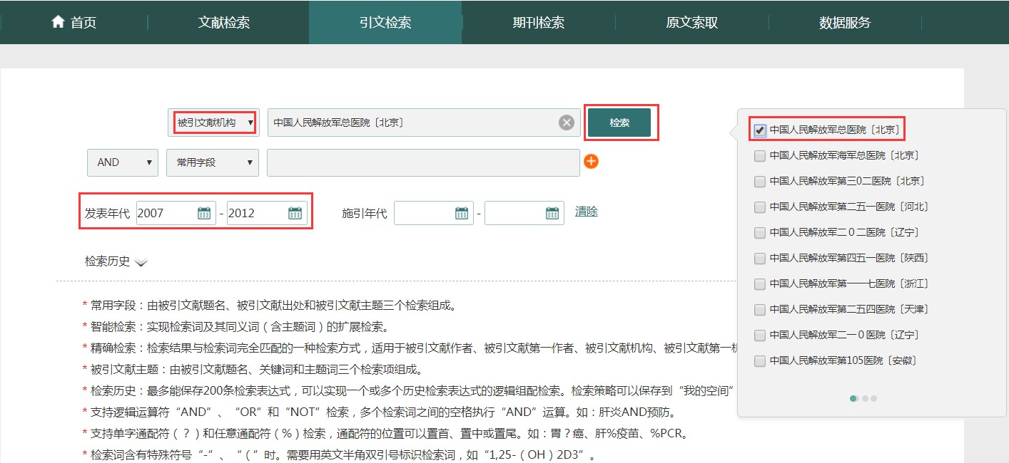
Task: Open calendar for 施引年代 end year
Action: click(552, 213)
